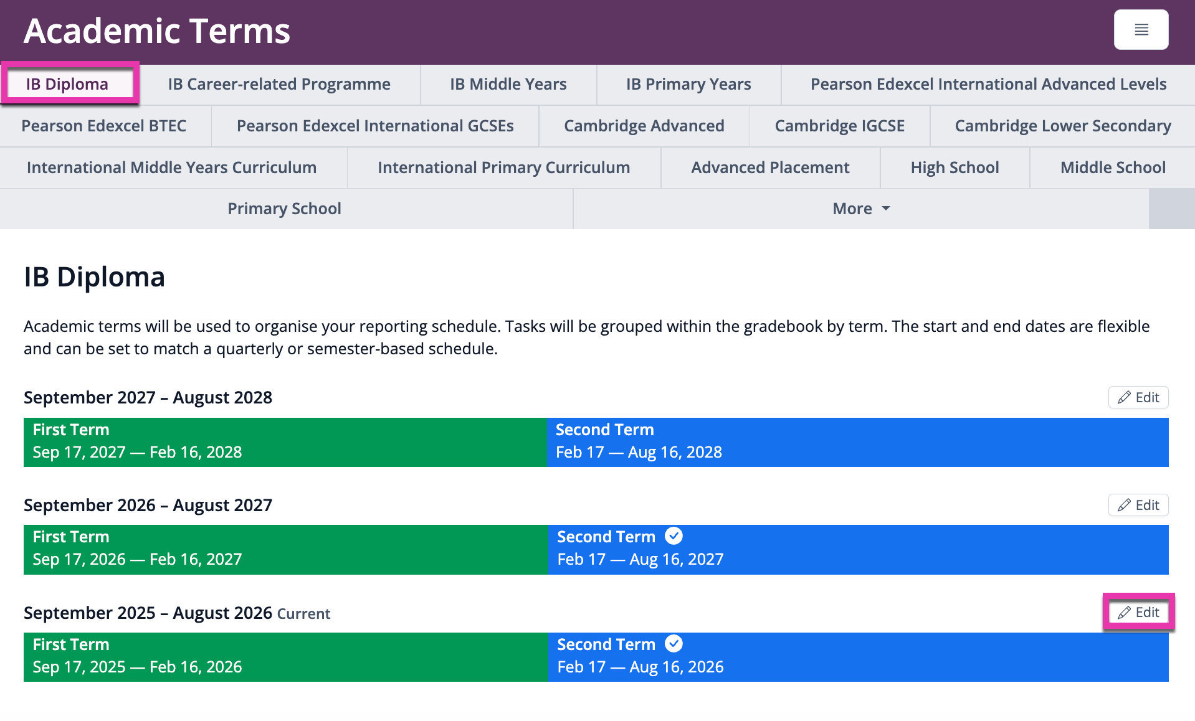Go to IB Primary Years tab

688,84
